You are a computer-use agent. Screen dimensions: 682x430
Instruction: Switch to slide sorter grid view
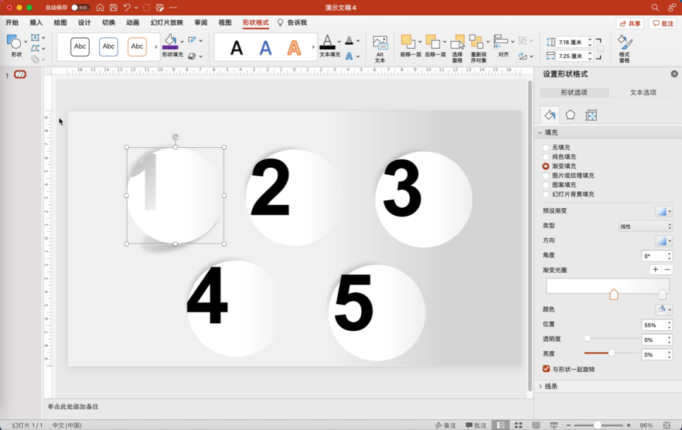tap(518, 425)
